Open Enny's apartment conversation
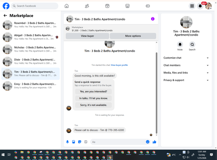Screen dimensions: 217x160 click(x=30, y=86)
